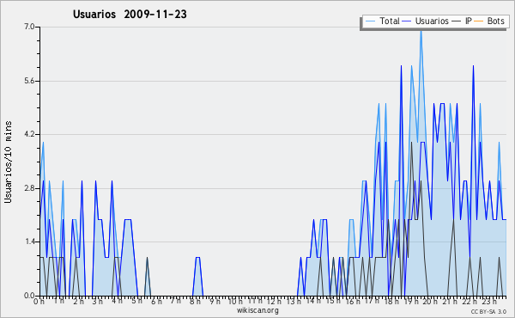Image resolution: width=515 pixels, height=318 pixels.
Task: Click the y-axis value 4.2
Action: point(29,134)
